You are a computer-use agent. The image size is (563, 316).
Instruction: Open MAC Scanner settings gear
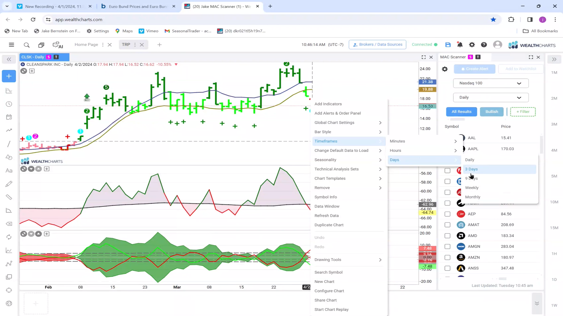pyautogui.click(x=445, y=69)
